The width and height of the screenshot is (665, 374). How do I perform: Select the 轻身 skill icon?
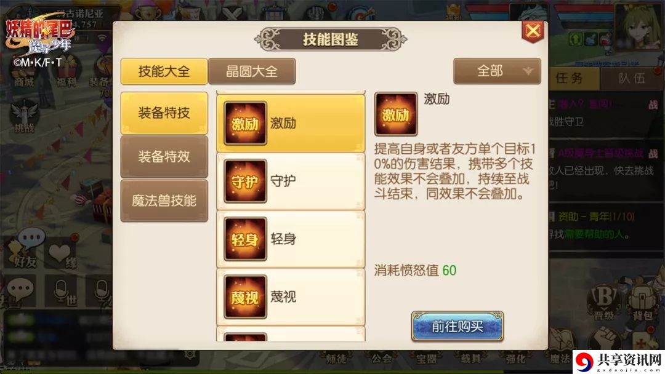pos(245,239)
